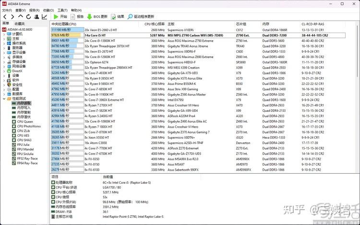Expand the 网络设备 tree node

click(4, 66)
